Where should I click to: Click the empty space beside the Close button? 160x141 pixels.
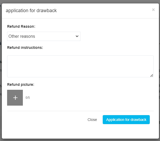pyautogui.click(x=46, y=120)
